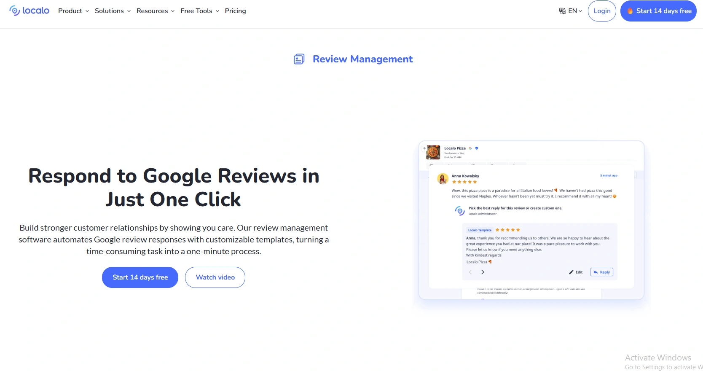The height and width of the screenshot is (371, 703).
Task: Click the header Start 14 days free button
Action: 658,11
